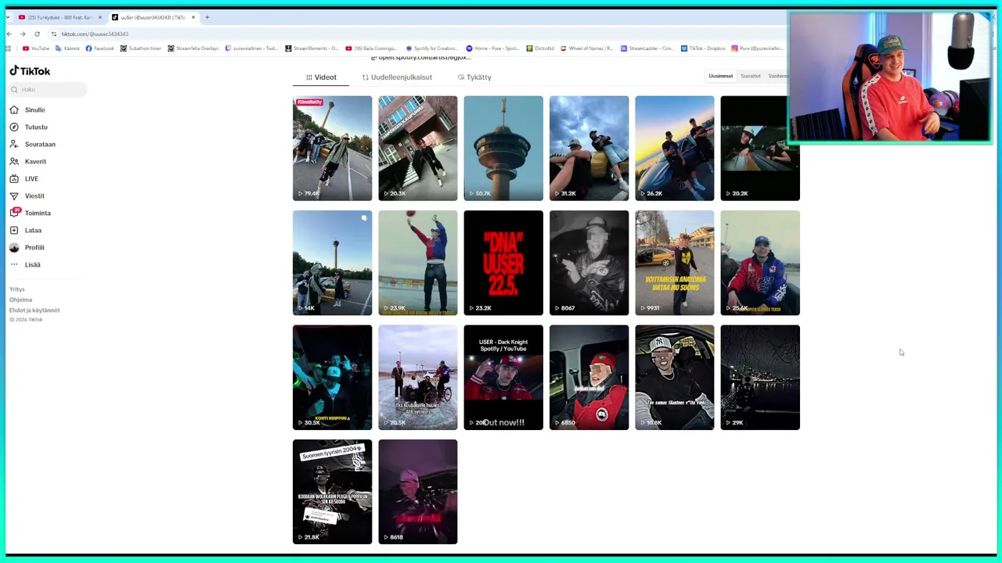Open the pinned video with 79.4K views
Viewport: 1002px width, 563px height.
[x=333, y=149]
